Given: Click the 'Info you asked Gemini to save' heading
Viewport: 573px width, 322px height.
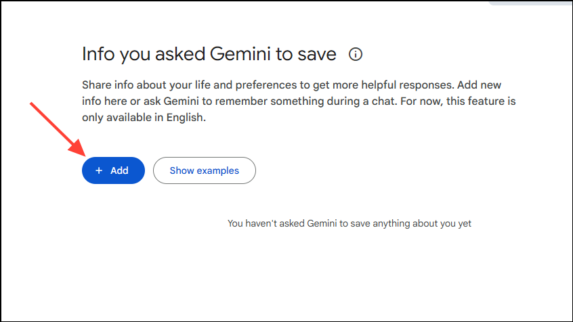Looking at the screenshot, I should click(x=209, y=54).
